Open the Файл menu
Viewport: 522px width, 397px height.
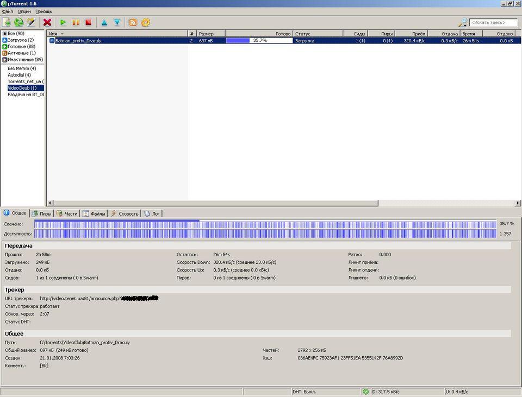[7, 11]
